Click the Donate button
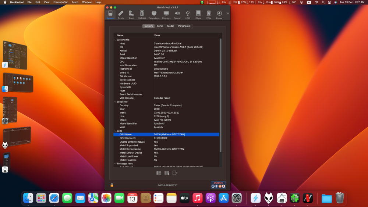The width and height of the screenshot is (368, 207). click(218, 185)
